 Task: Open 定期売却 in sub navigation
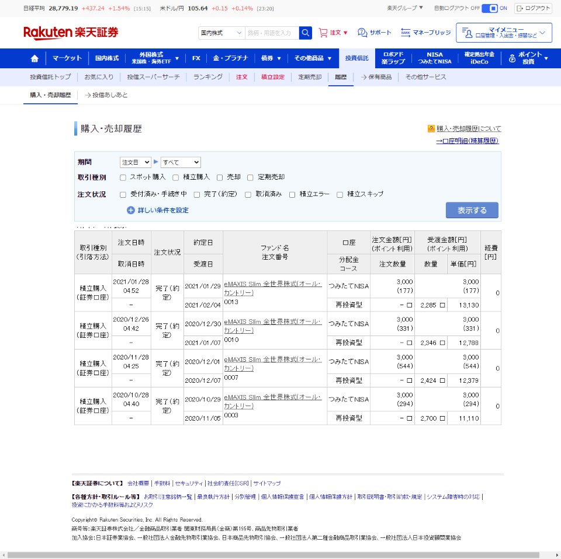tap(310, 77)
